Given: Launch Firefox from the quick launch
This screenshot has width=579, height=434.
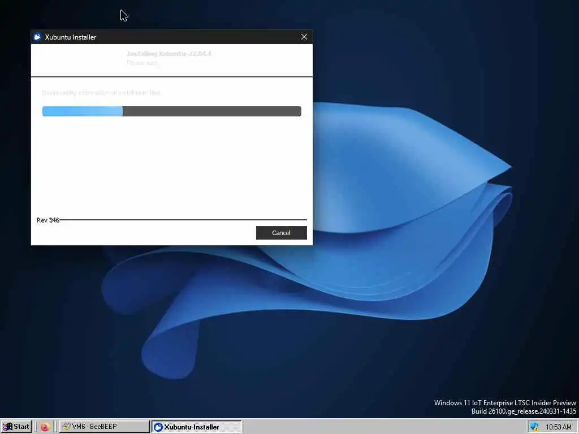Looking at the screenshot, I should coord(45,427).
